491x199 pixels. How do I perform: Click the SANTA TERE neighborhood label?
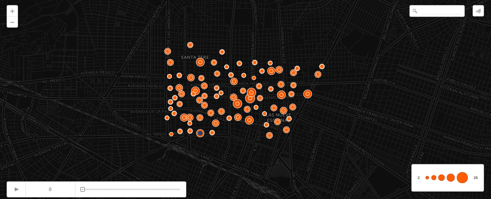[x=195, y=57]
